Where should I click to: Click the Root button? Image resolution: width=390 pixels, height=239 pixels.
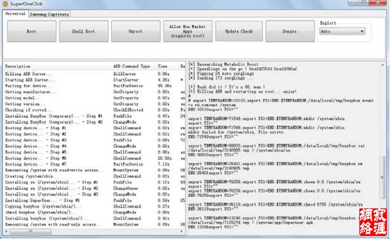(x=32, y=31)
